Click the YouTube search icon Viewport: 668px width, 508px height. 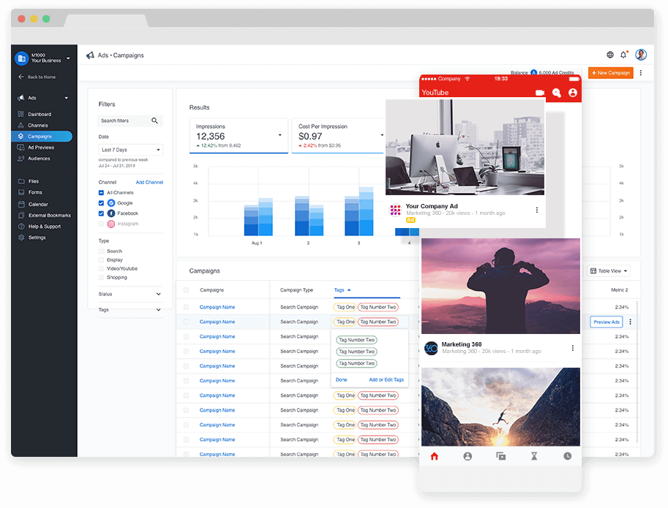(556, 93)
